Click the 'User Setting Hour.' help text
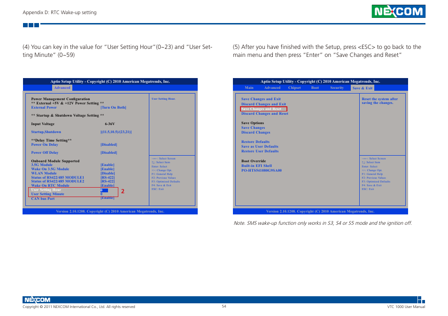This screenshot has height=316, width=448. 163,99
